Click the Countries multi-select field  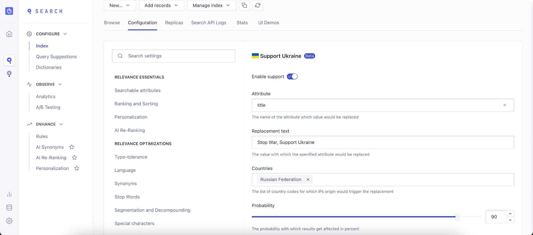[383, 180]
